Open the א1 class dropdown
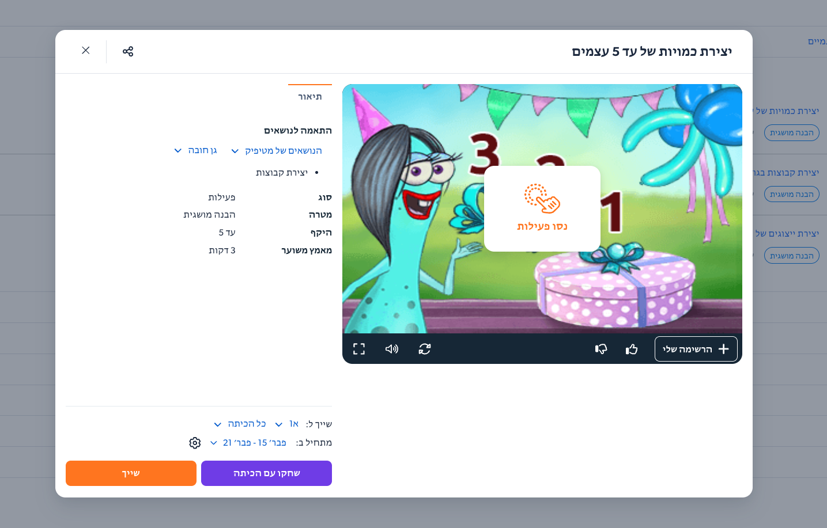The height and width of the screenshot is (528, 827). tap(286, 424)
